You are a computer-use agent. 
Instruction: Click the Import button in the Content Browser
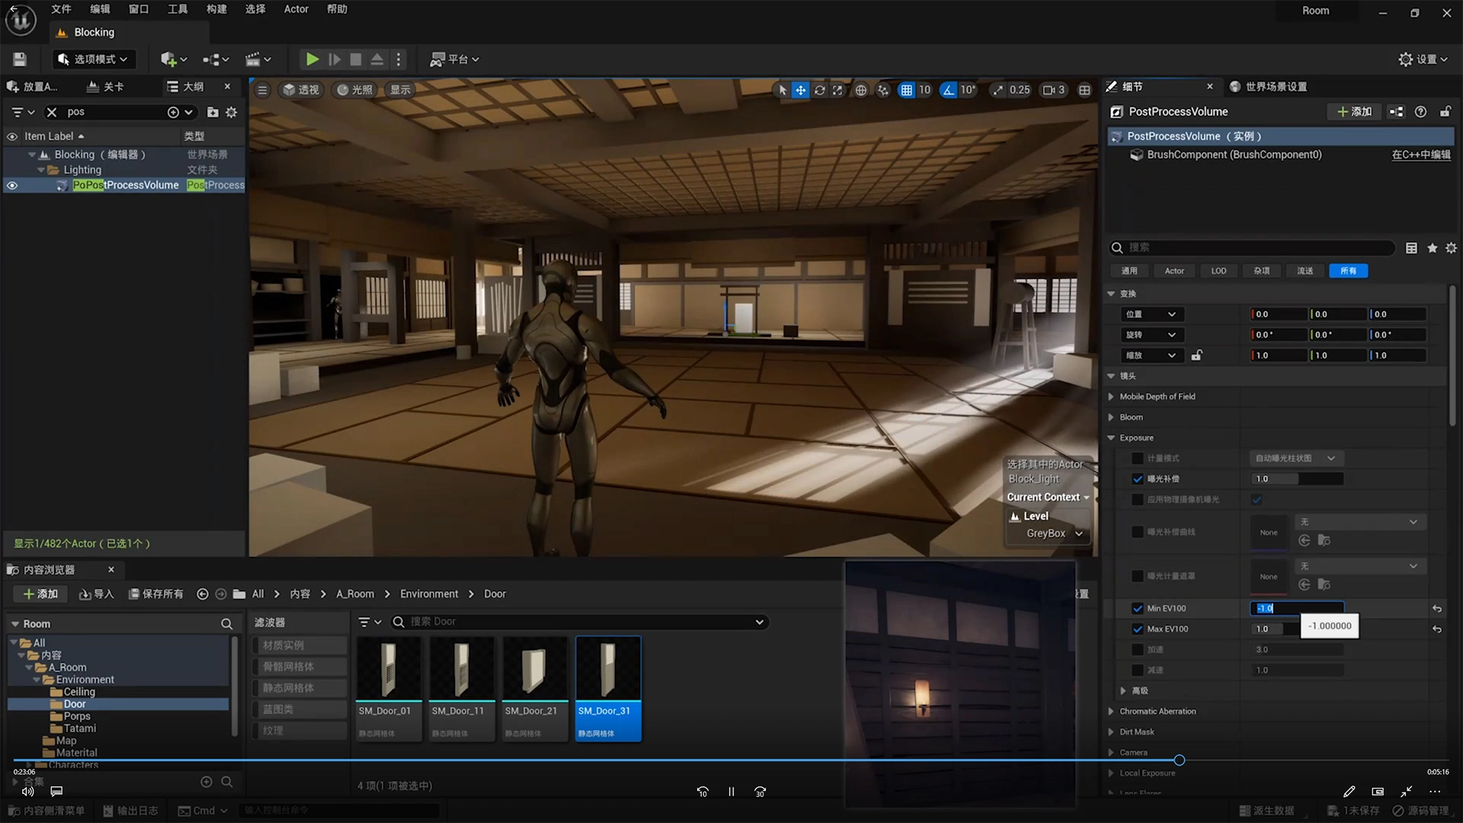96,594
